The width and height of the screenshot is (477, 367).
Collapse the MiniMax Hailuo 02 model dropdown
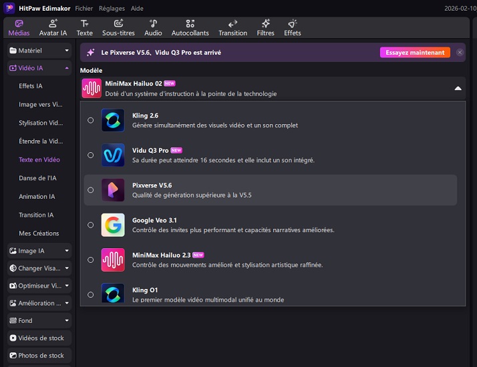[x=458, y=88]
